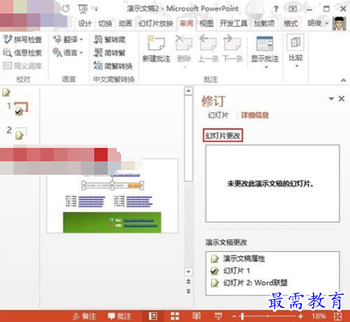350x322 pixels.
Task: Go to previous slide double-arrow button
Action: point(188,282)
